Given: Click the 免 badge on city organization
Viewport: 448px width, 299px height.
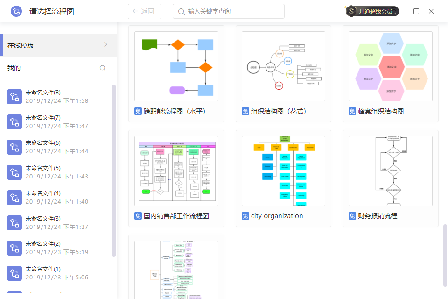Looking at the screenshot, I should point(245,216).
